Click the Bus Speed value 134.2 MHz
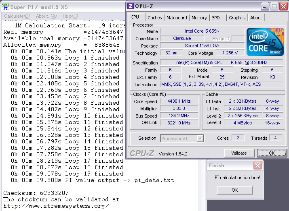 click(179, 116)
